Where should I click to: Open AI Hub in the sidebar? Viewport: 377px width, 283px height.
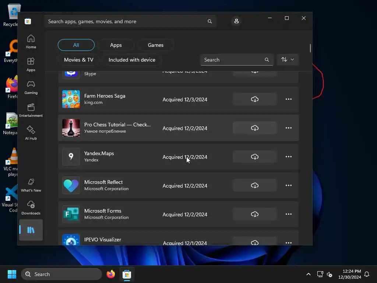coord(31,133)
